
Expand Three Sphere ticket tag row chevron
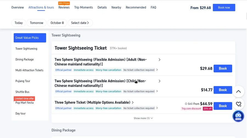click(x=157, y=108)
